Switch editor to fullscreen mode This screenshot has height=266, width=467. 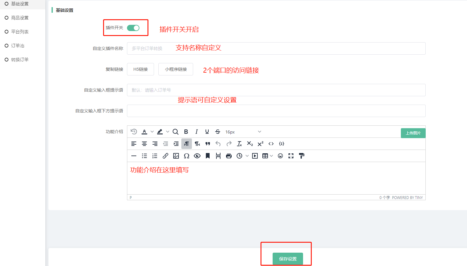click(x=291, y=156)
